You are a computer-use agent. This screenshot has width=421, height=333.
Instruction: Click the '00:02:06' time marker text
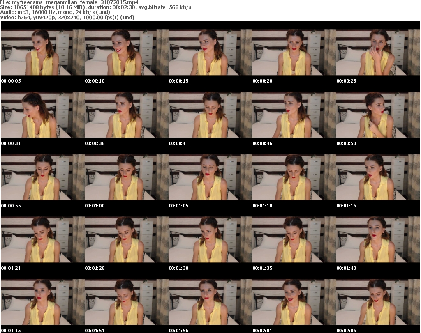coord(346,331)
